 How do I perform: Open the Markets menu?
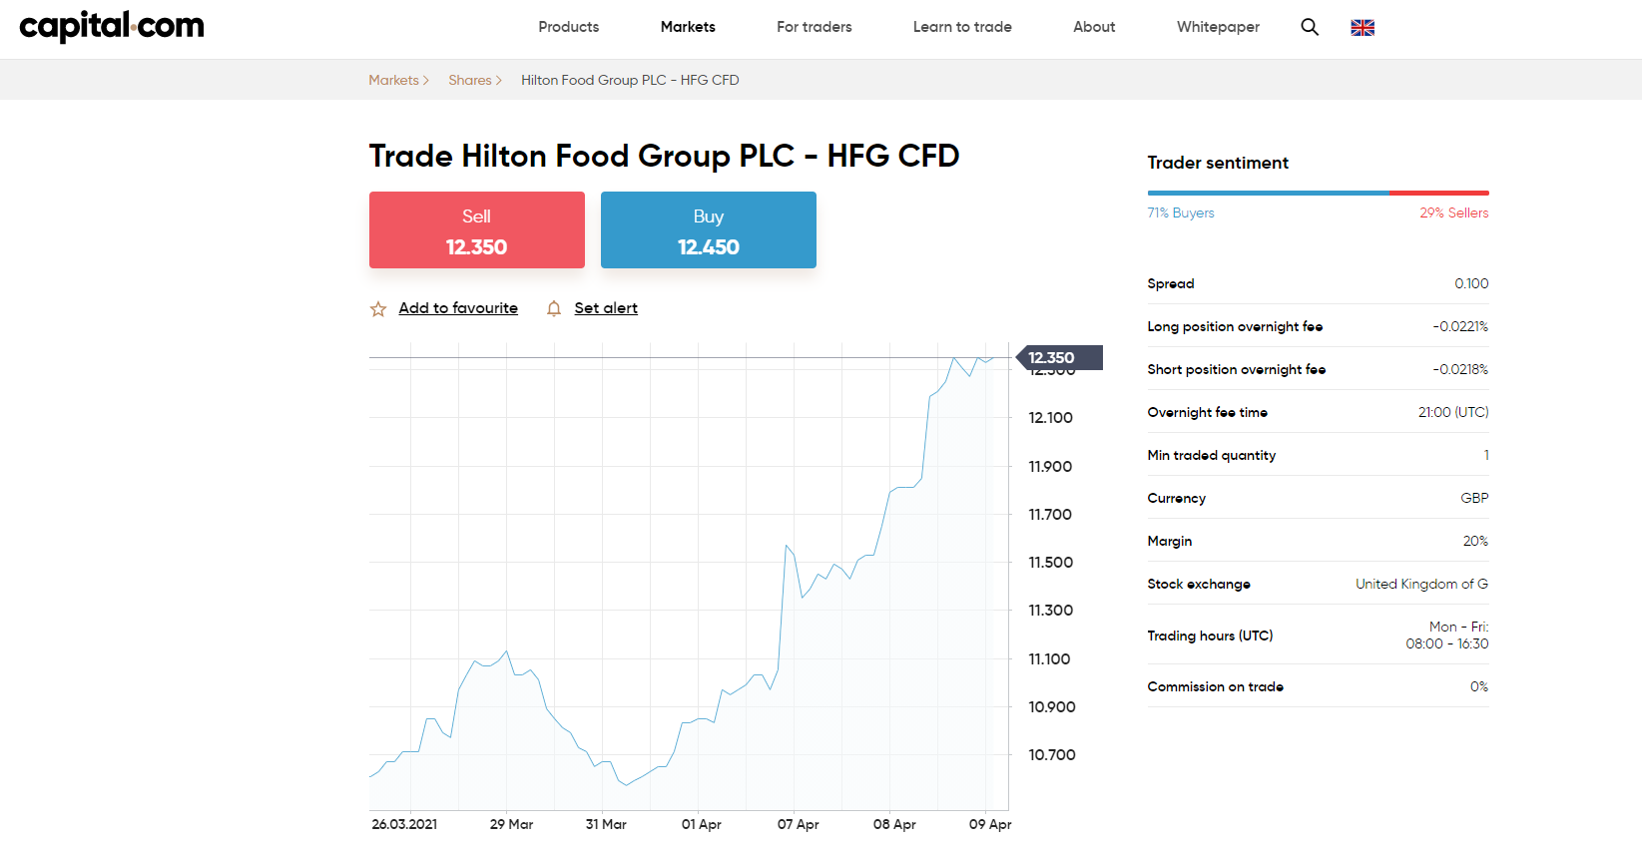pos(688,27)
